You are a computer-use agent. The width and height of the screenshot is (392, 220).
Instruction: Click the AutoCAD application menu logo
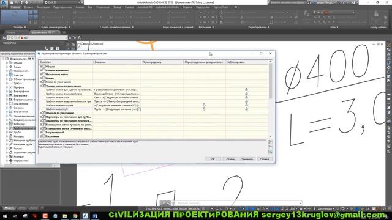[4, 4]
